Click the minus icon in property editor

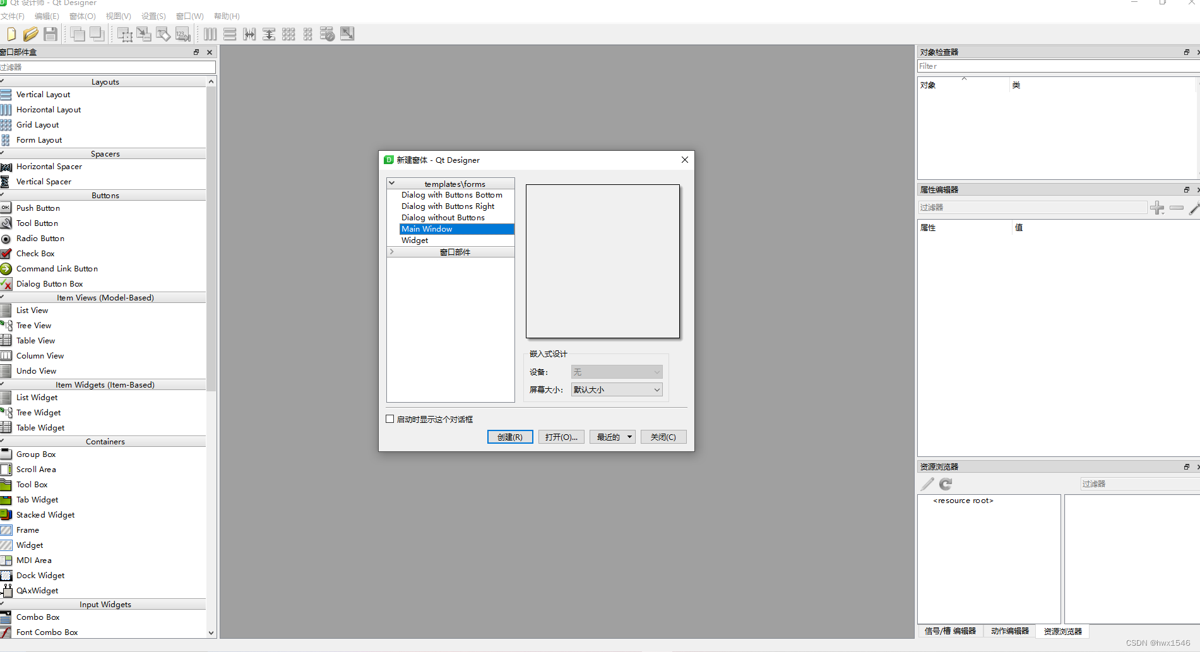(x=1177, y=208)
